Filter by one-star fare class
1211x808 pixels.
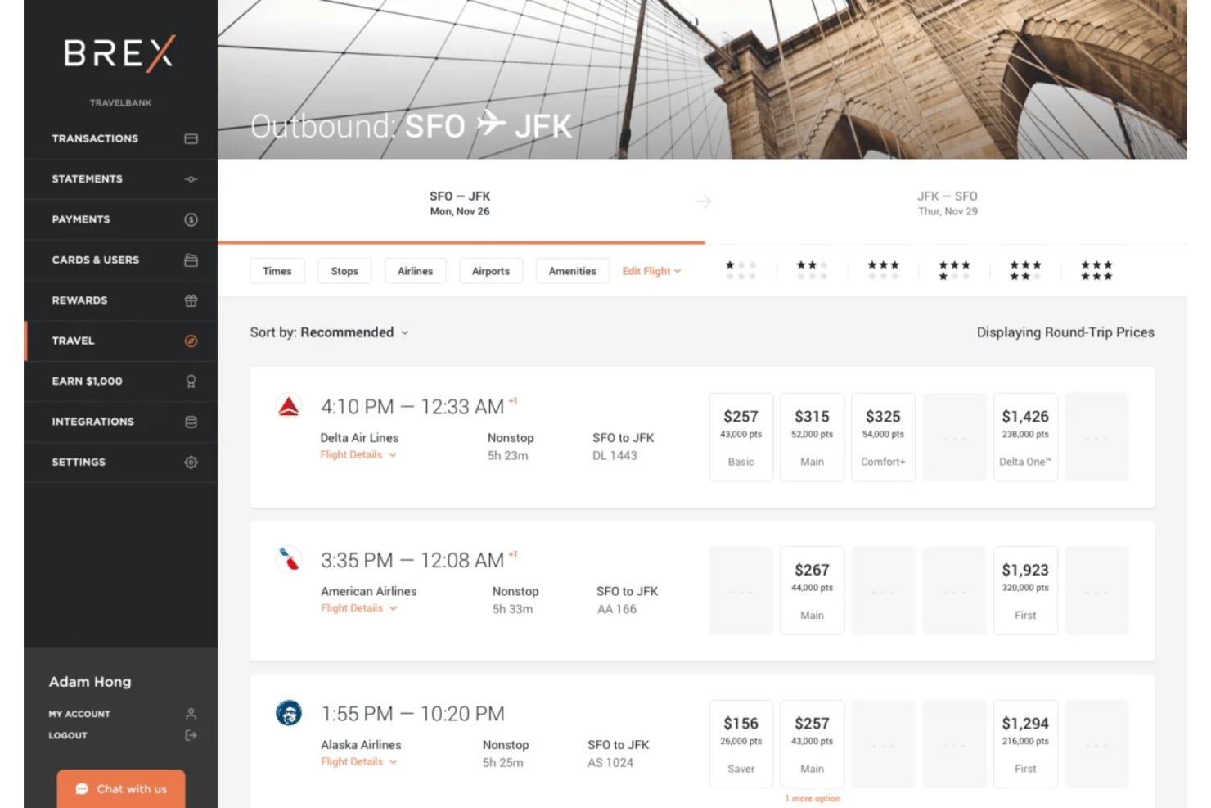(741, 270)
